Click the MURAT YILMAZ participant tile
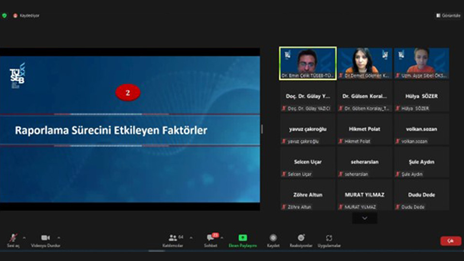This screenshot has width=464, height=261. click(x=364, y=195)
